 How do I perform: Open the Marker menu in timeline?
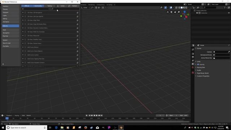[29, 116]
